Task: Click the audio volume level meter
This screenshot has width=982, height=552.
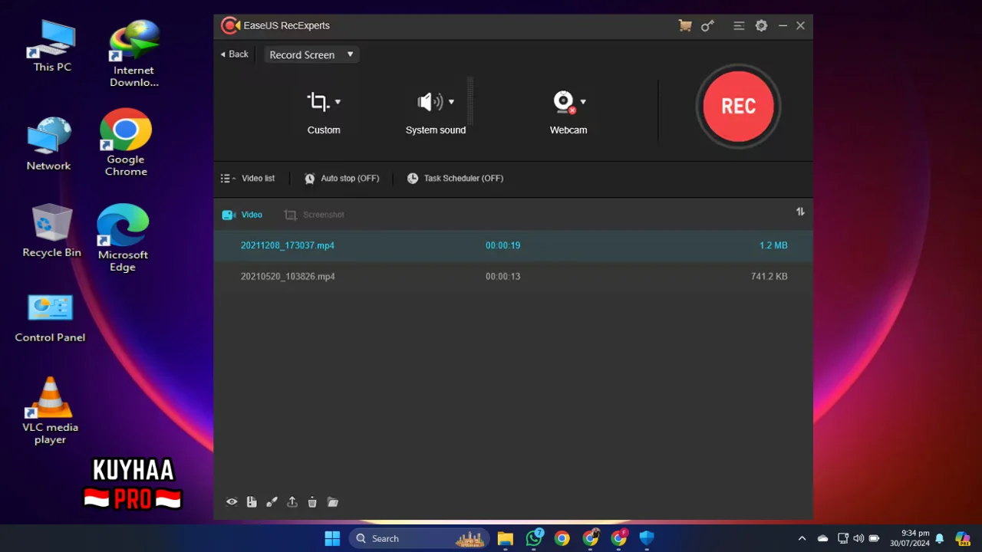Action: (470, 100)
